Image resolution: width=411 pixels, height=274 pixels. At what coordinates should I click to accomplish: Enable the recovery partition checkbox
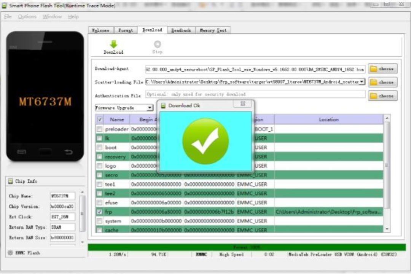click(100, 156)
